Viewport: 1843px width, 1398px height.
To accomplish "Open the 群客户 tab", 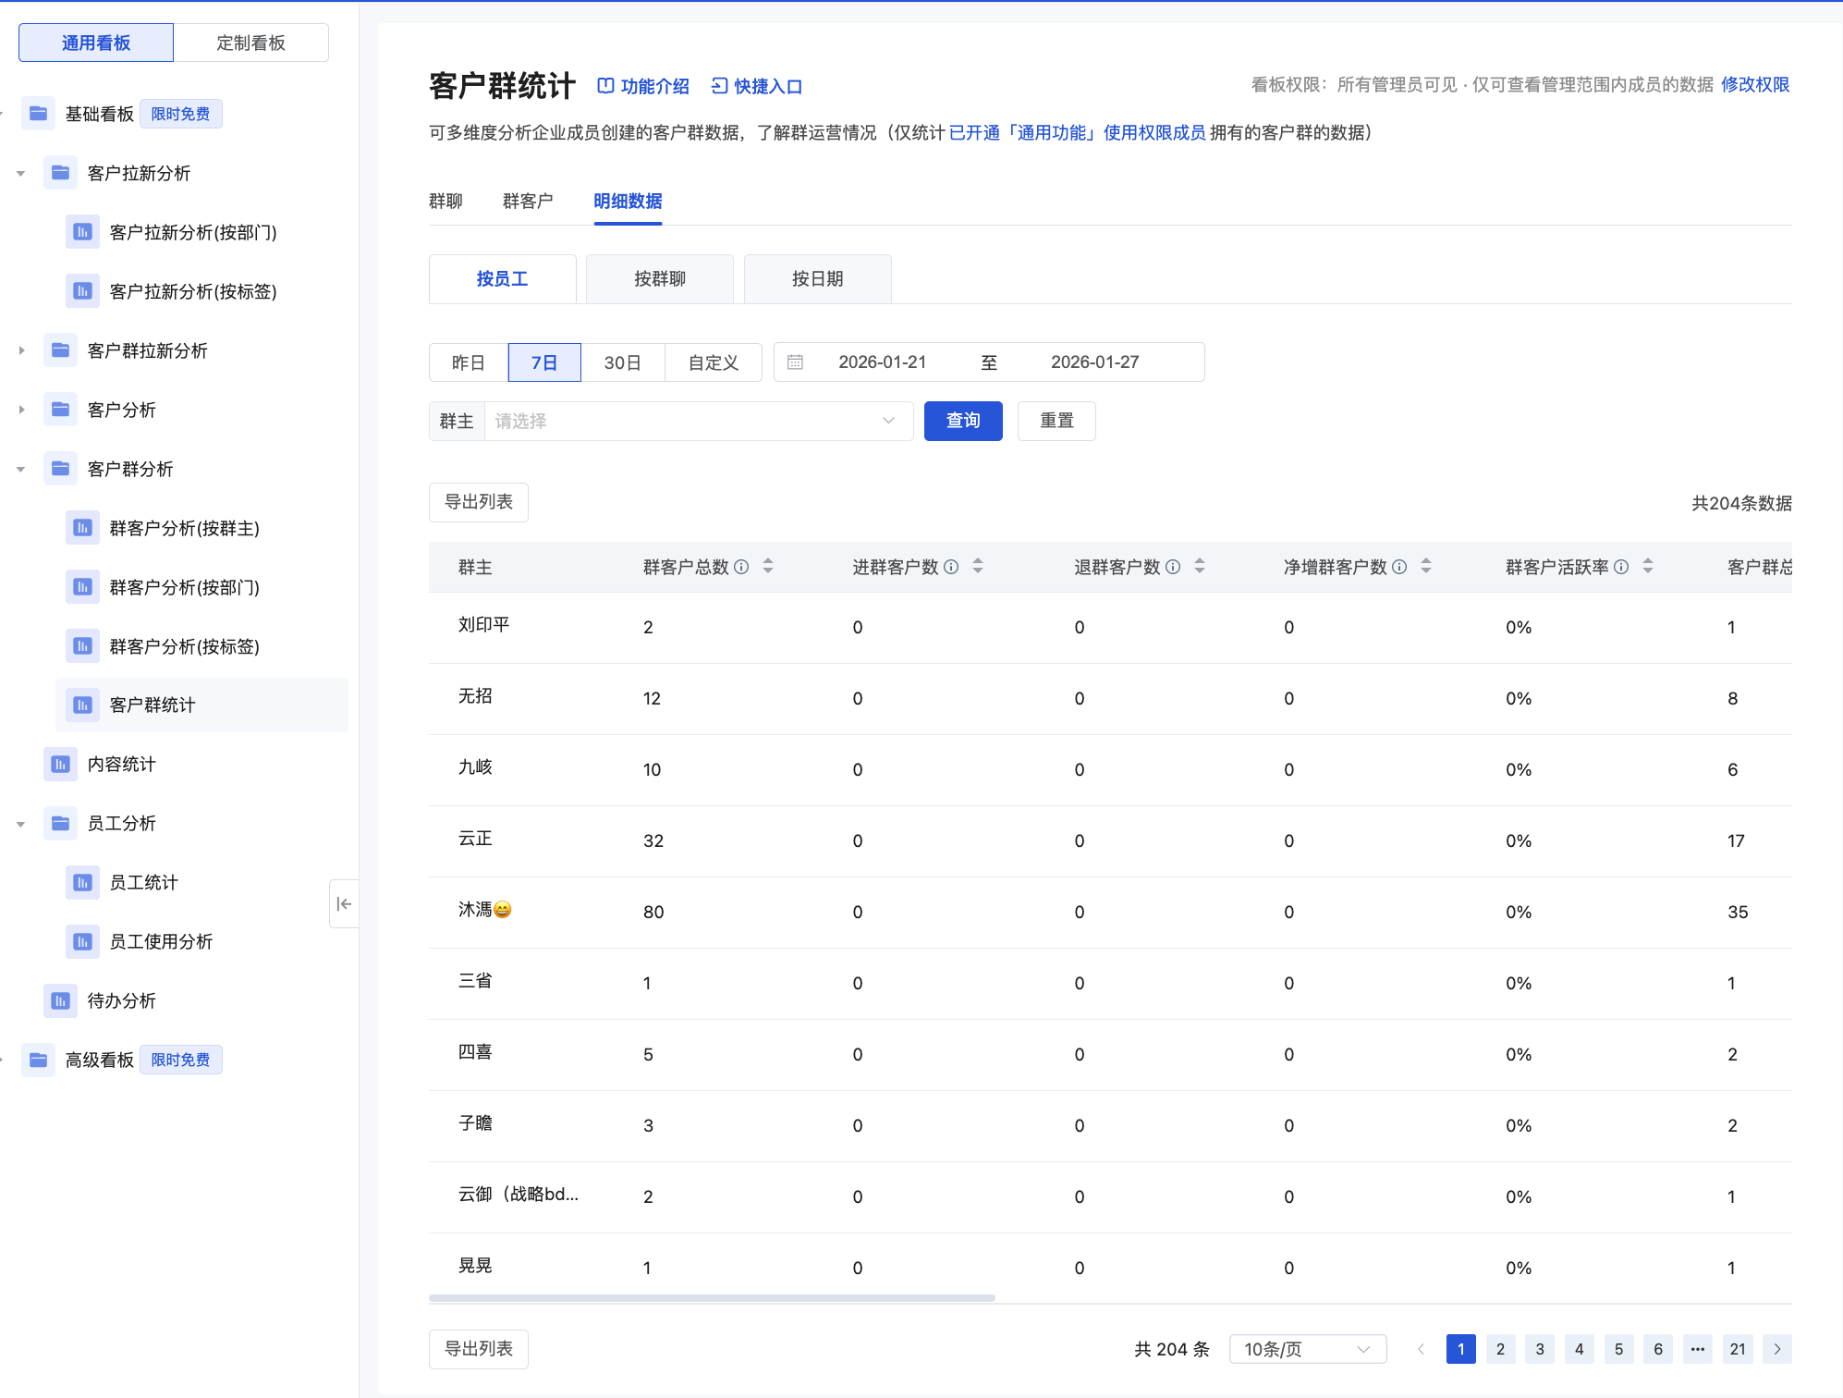I will pyautogui.click(x=528, y=202).
